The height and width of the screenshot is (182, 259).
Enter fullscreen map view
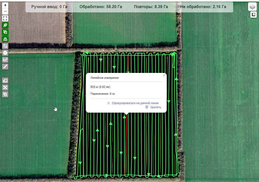(5, 18)
